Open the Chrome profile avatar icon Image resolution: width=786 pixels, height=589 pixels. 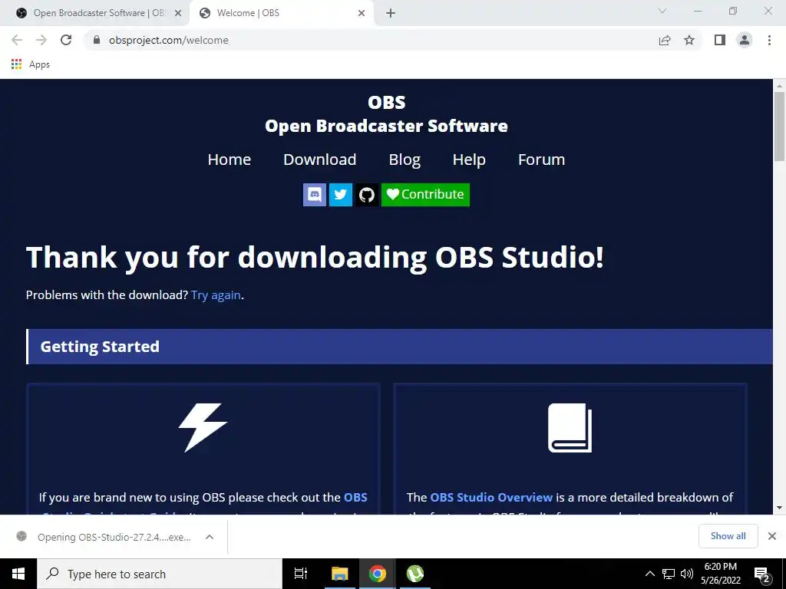click(x=745, y=40)
